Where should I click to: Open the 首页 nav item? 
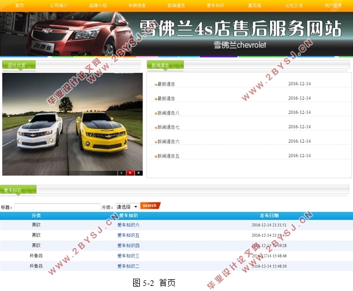coord(20,6)
